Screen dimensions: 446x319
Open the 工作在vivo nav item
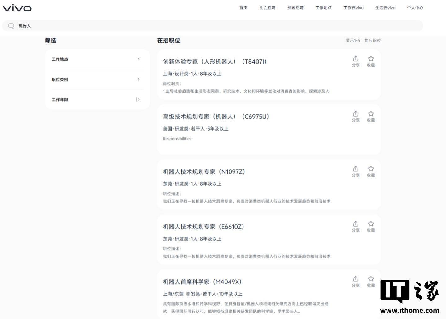click(x=353, y=8)
